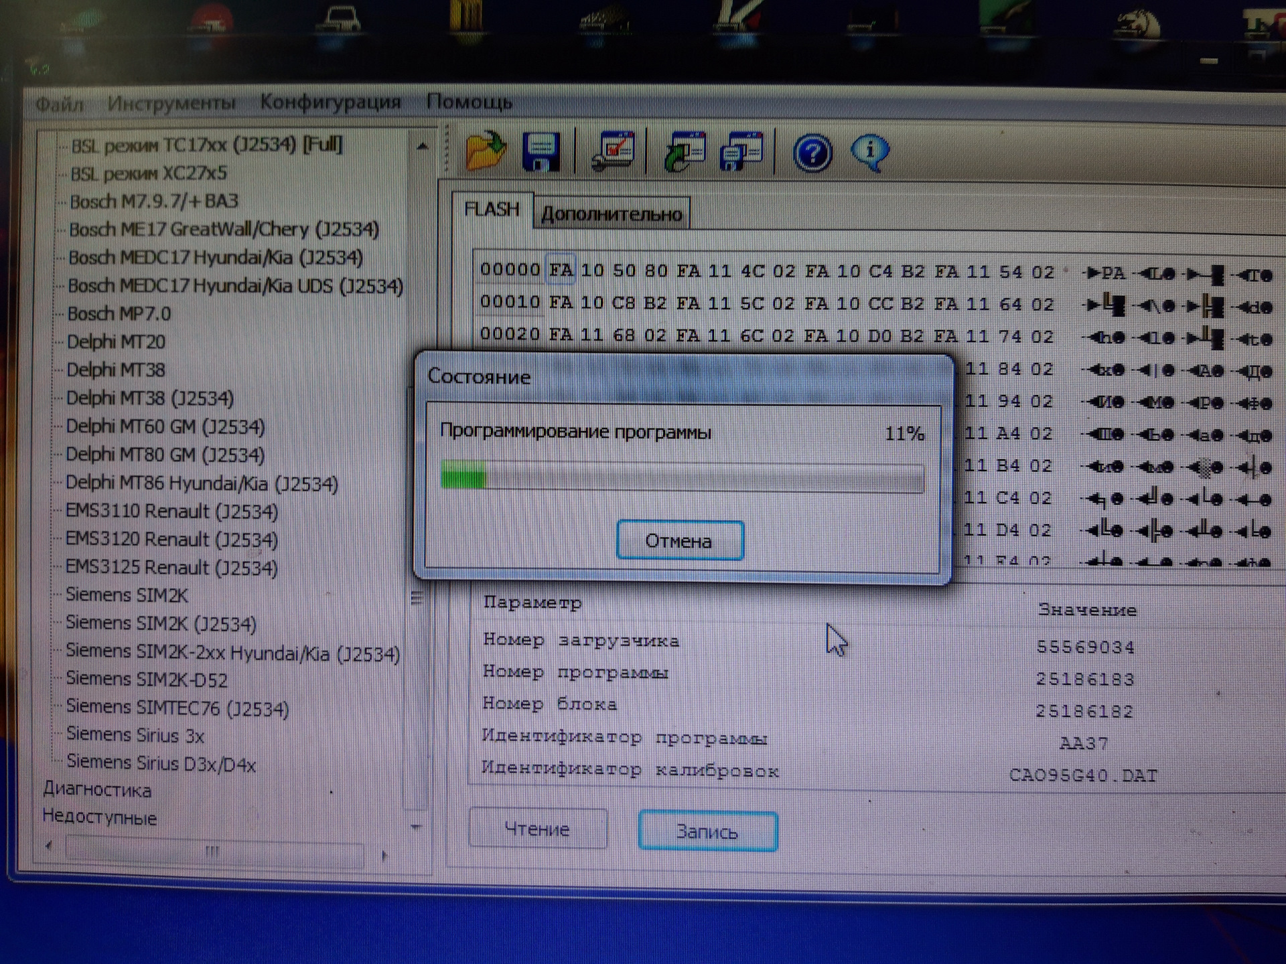Click the floppy disk save icon
Viewport: 1286px width, 964px height.
(541, 151)
